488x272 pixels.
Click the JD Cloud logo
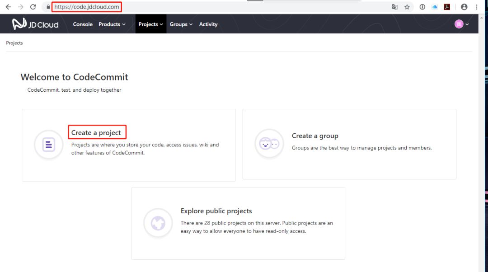click(x=35, y=24)
